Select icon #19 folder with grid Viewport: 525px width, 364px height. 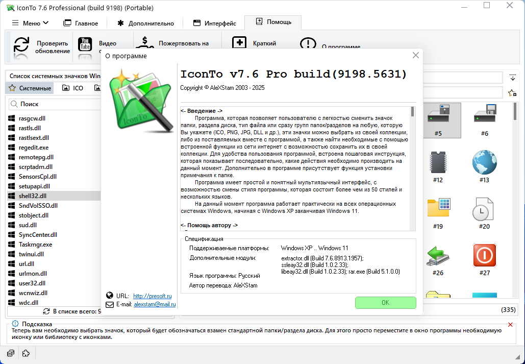[439, 208]
